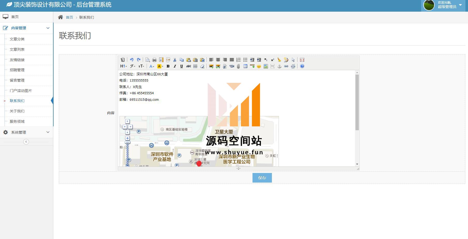Click the 首页 breadcrumb link
The height and width of the screenshot is (239, 468).
click(69, 17)
